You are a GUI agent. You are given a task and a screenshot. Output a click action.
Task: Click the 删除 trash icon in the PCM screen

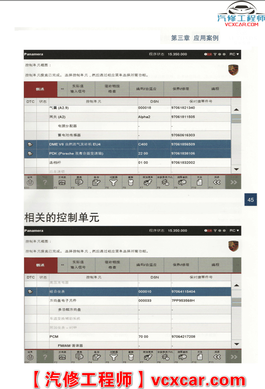coord(131,357)
